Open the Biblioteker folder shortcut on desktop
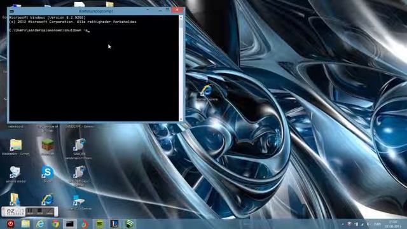 (16, 145)
